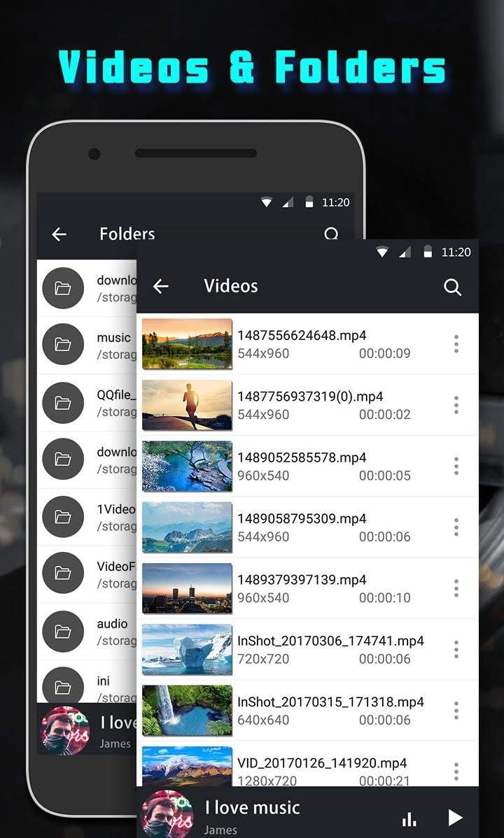
Task: Click the audio folder name
Action: (x=113, y=624)
